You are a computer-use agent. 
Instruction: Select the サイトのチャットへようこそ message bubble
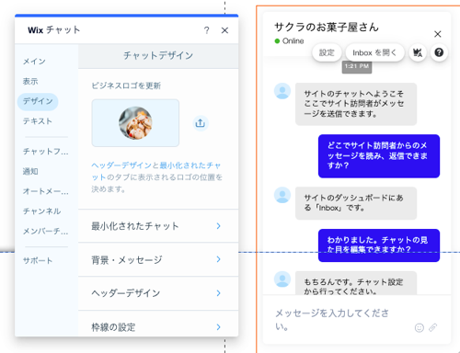[x=356, y=104]
